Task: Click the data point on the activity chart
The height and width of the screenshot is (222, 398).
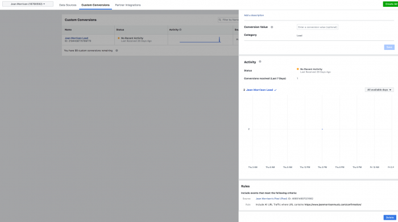Action: pos(322,129)
